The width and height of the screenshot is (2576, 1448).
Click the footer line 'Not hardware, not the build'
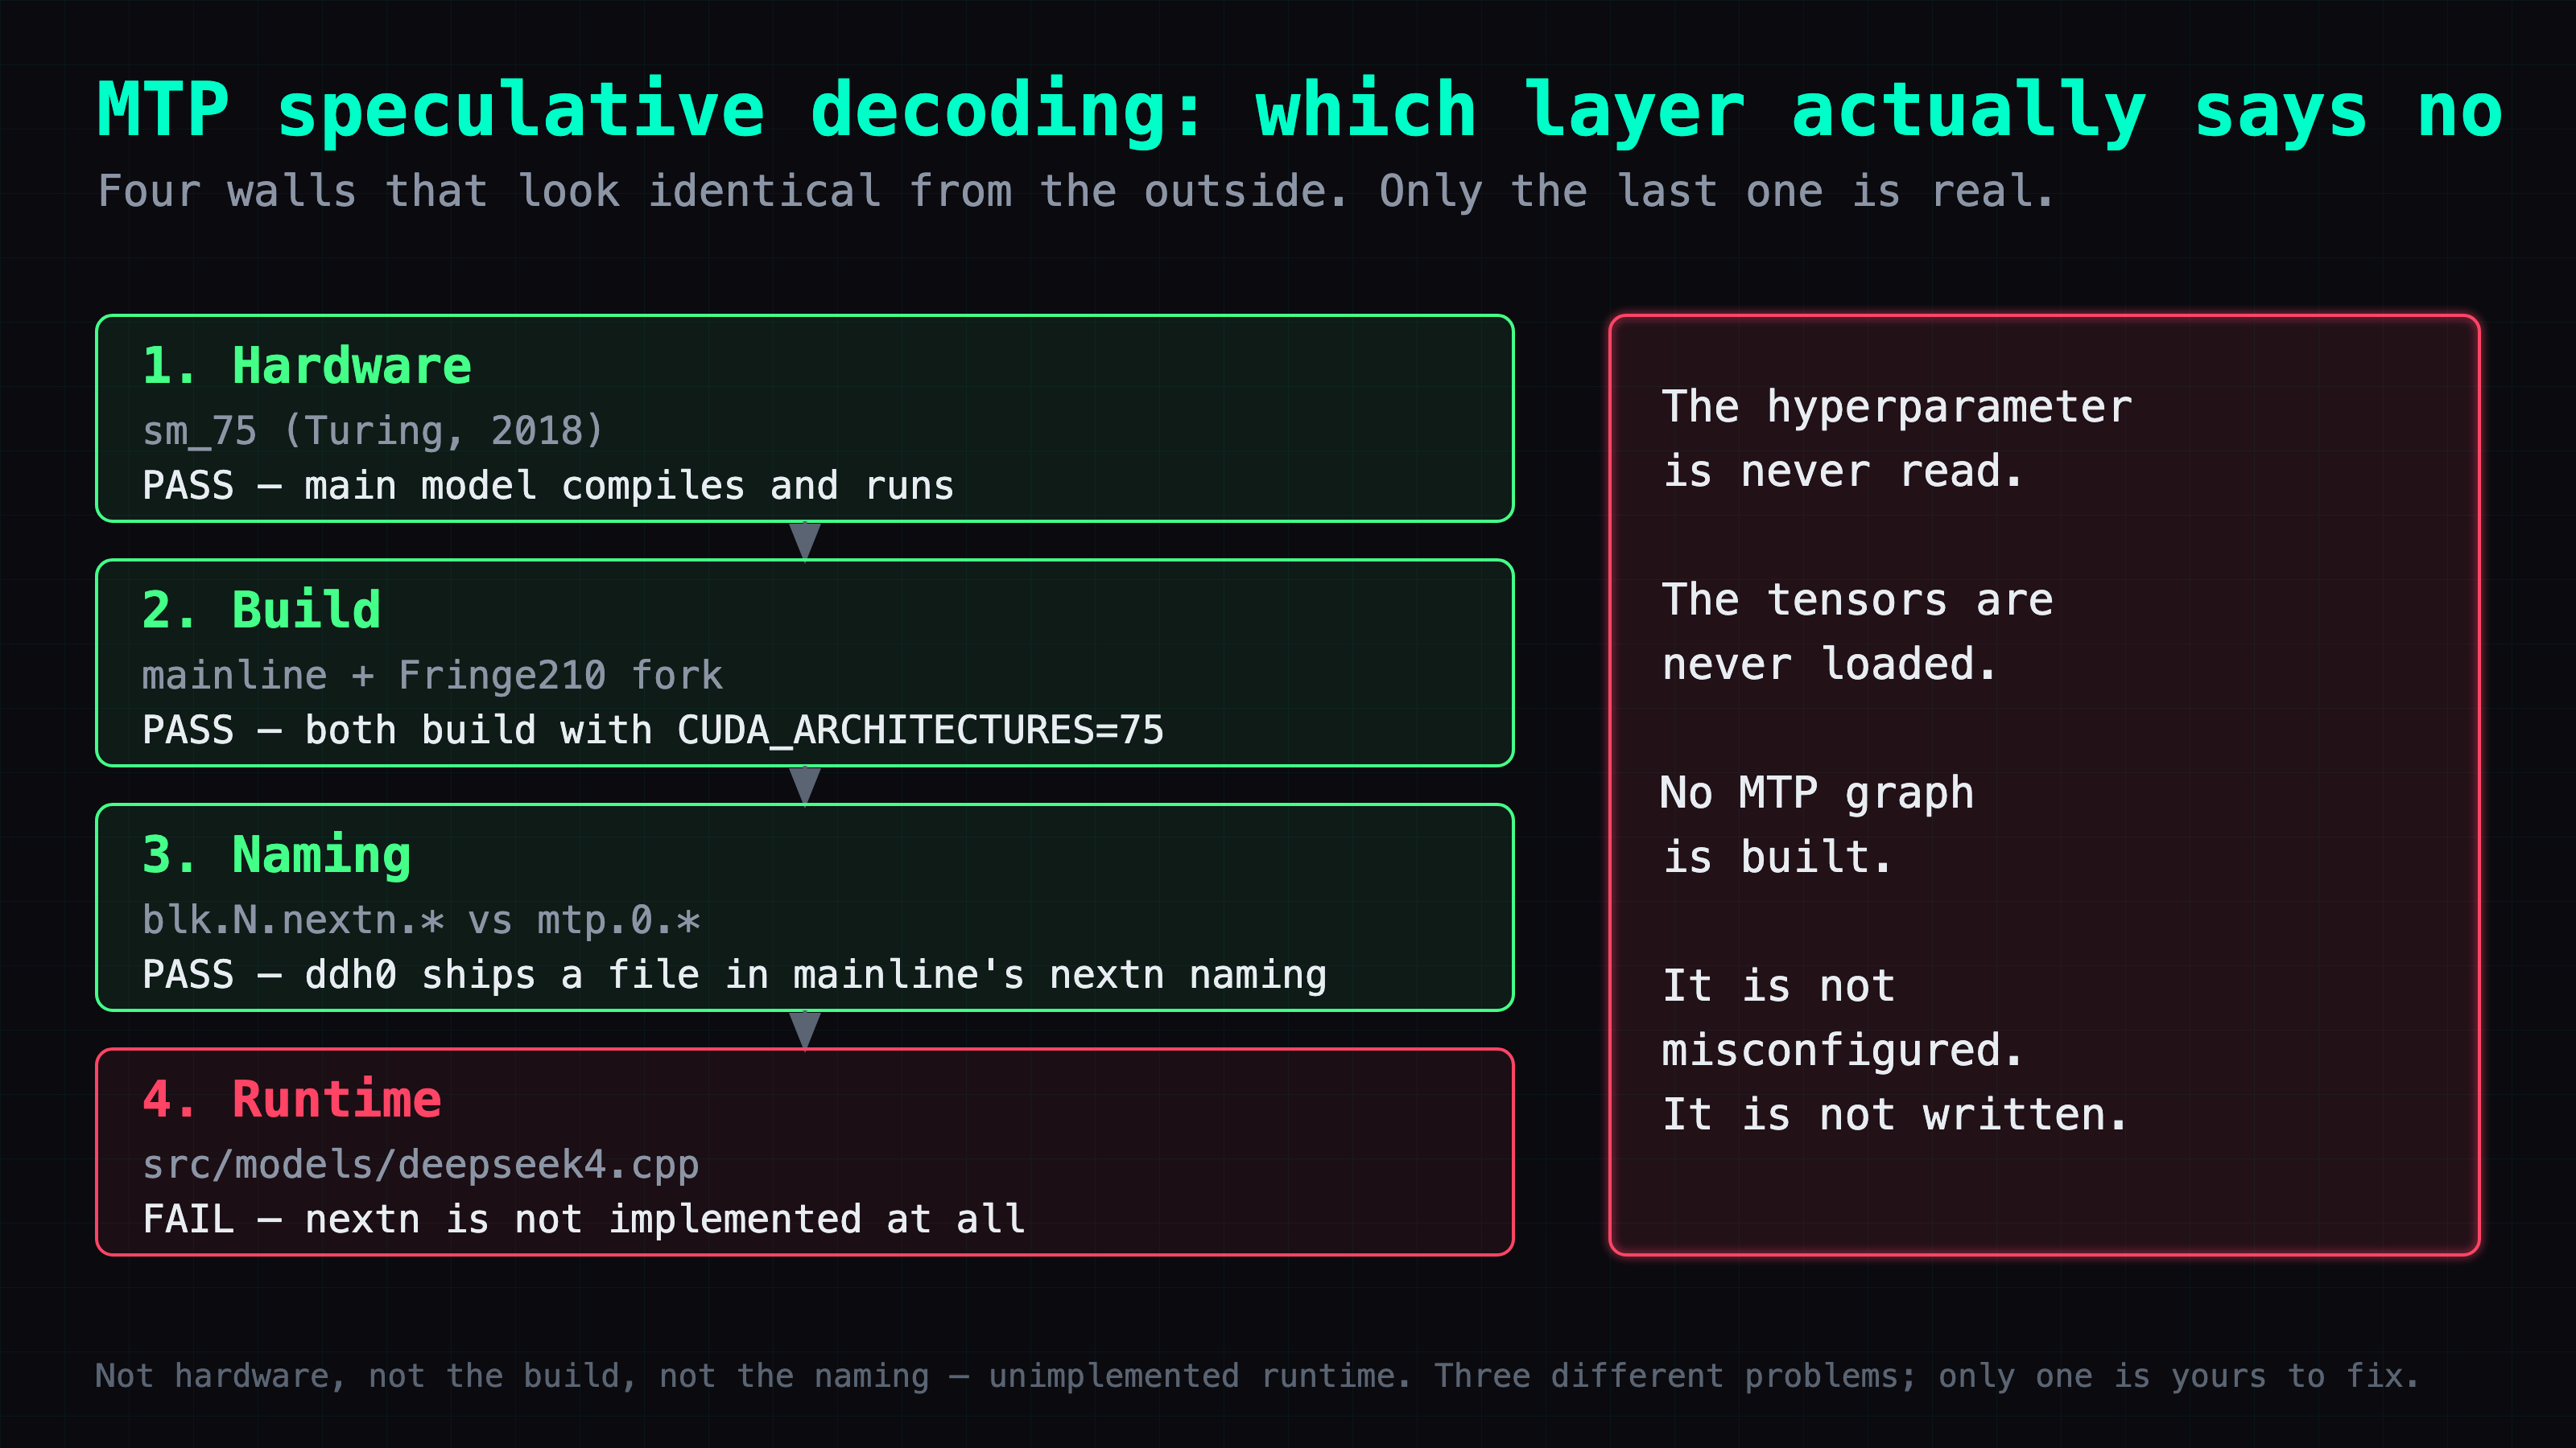click(1257, 1376)
